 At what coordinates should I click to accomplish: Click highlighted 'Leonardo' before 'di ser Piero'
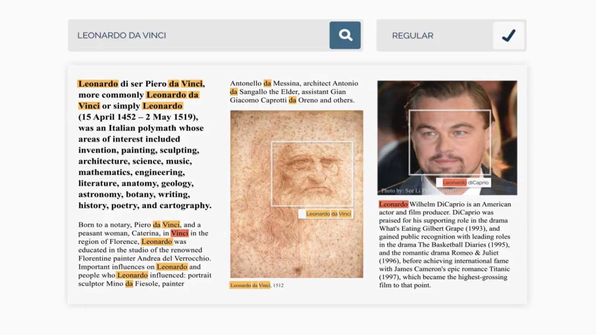pos(98,84)
